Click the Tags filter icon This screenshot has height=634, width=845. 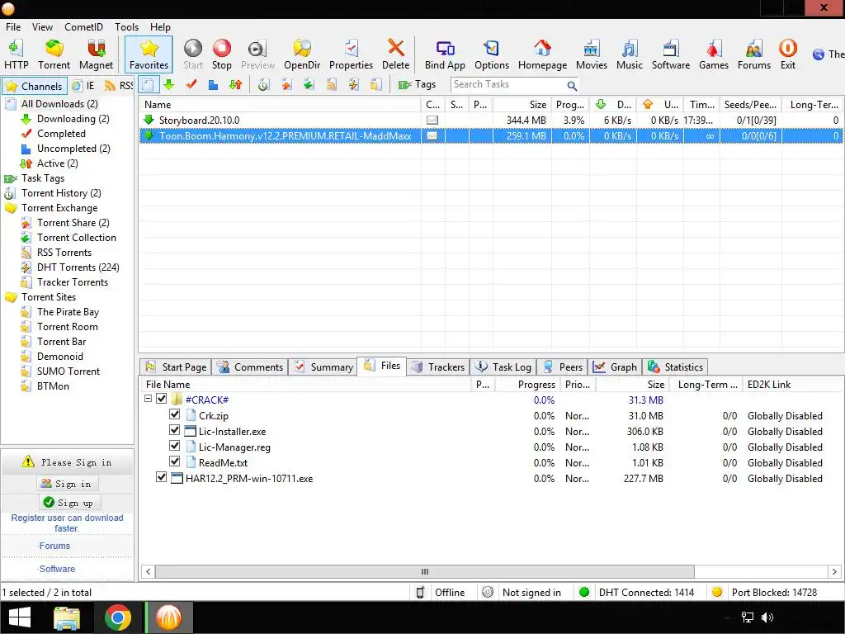[417, 85]
